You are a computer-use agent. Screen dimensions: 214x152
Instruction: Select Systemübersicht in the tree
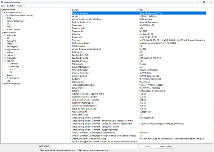click(8, 10)
